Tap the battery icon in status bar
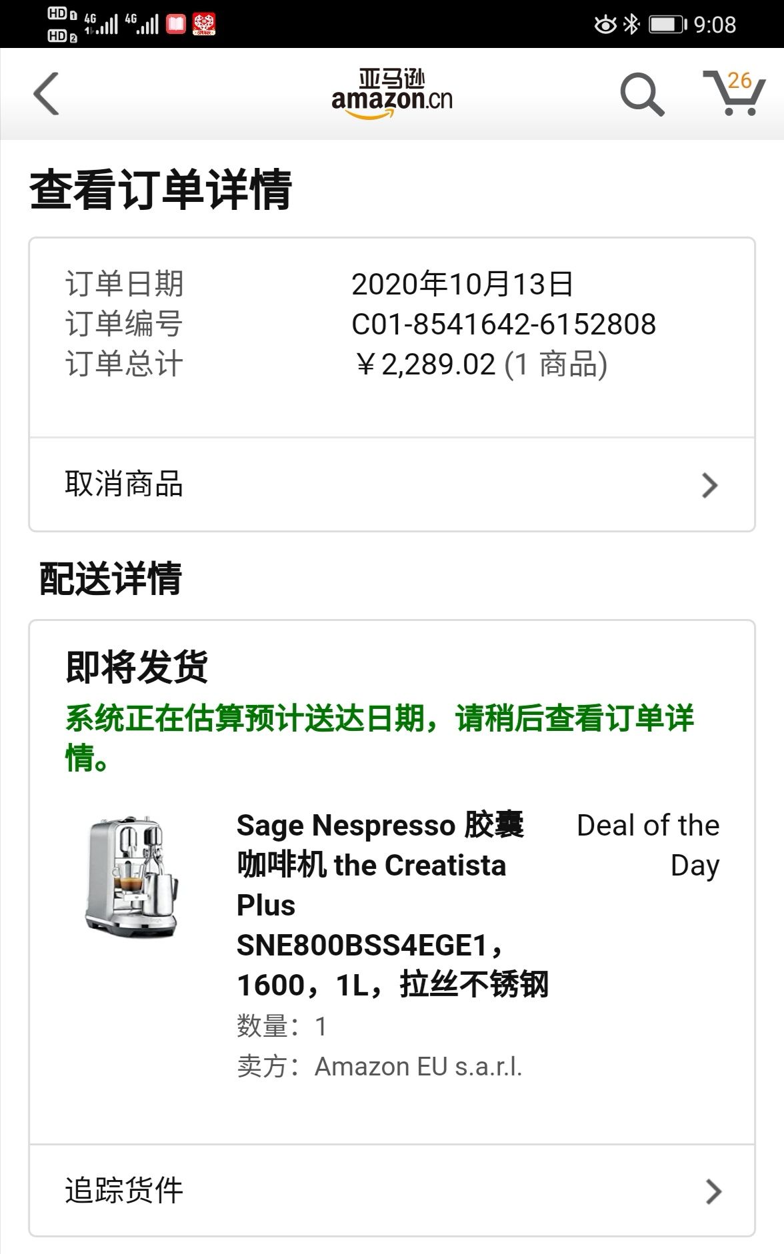Viewport: 784px width, 1254px height. [668, 25]
